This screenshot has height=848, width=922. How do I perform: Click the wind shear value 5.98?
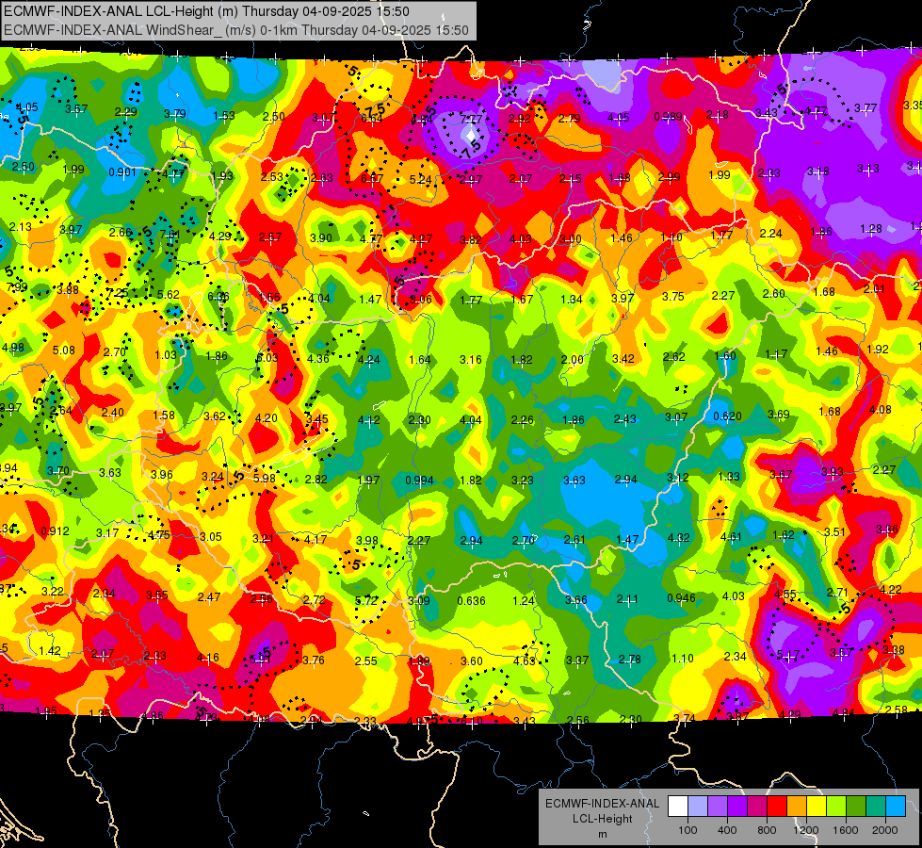264,479
